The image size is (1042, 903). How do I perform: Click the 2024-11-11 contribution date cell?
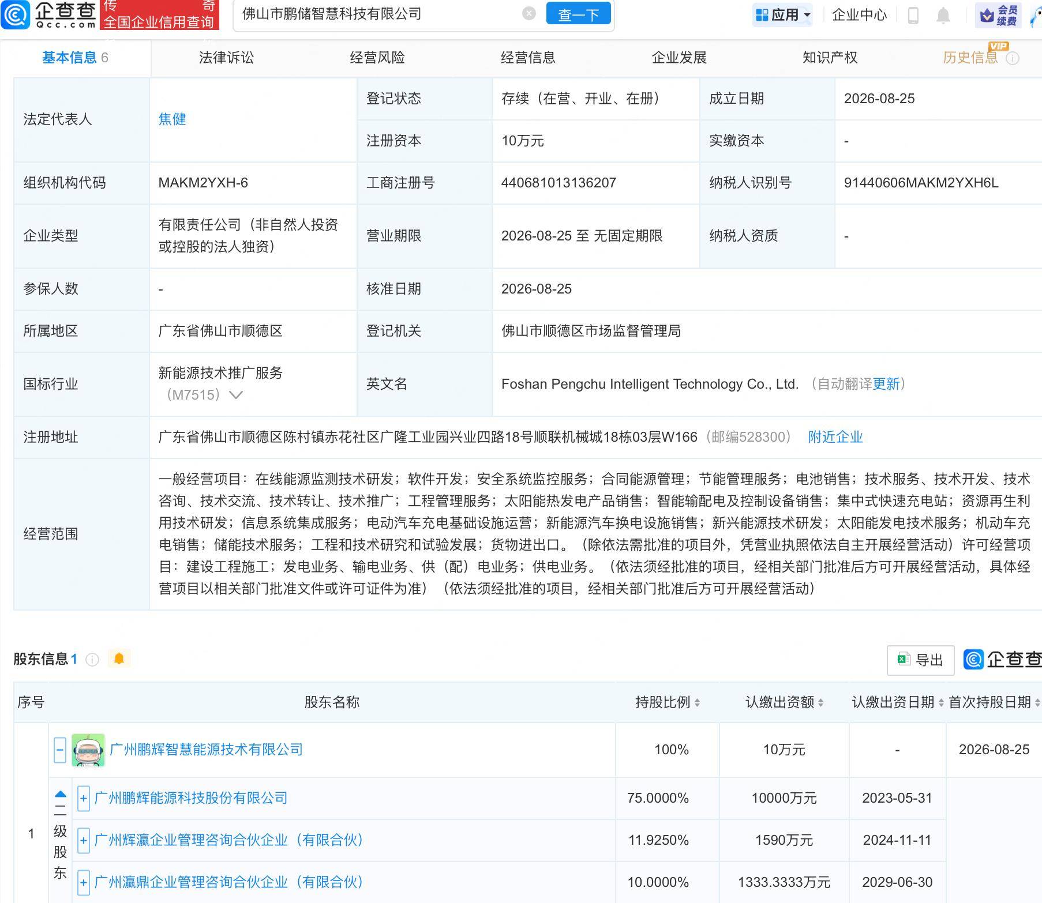pyautogui.click(x=897, y=840)
